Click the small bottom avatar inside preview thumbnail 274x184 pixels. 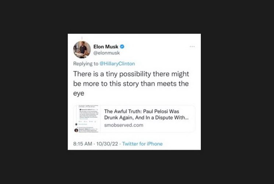[76, 130]
